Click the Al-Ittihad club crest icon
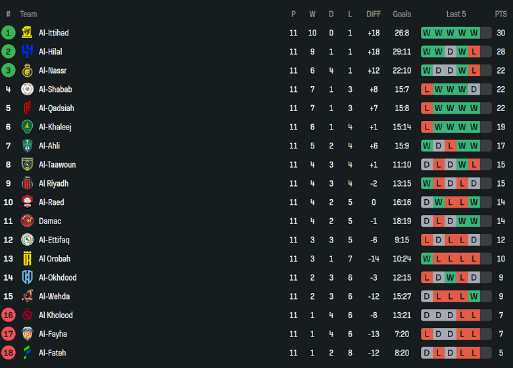The width and height of the screenshot is (513, 368). pos(27,33)
